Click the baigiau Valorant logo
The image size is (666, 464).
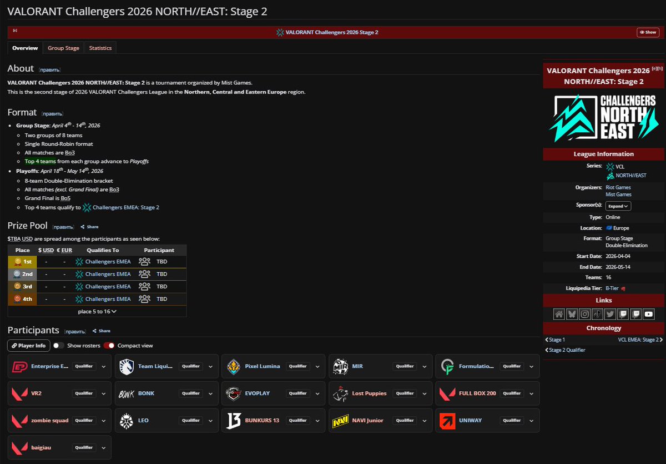tap(19, 448)
